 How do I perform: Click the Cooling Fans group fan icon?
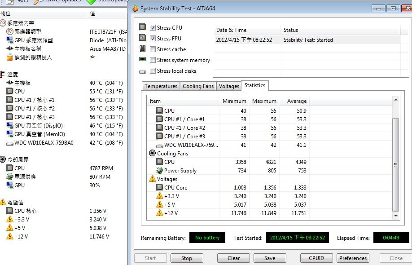[152, 153]
